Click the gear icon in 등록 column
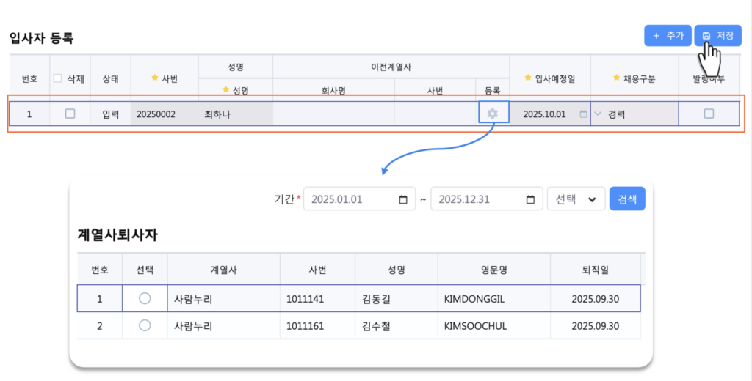 click(x=492, y=114)
